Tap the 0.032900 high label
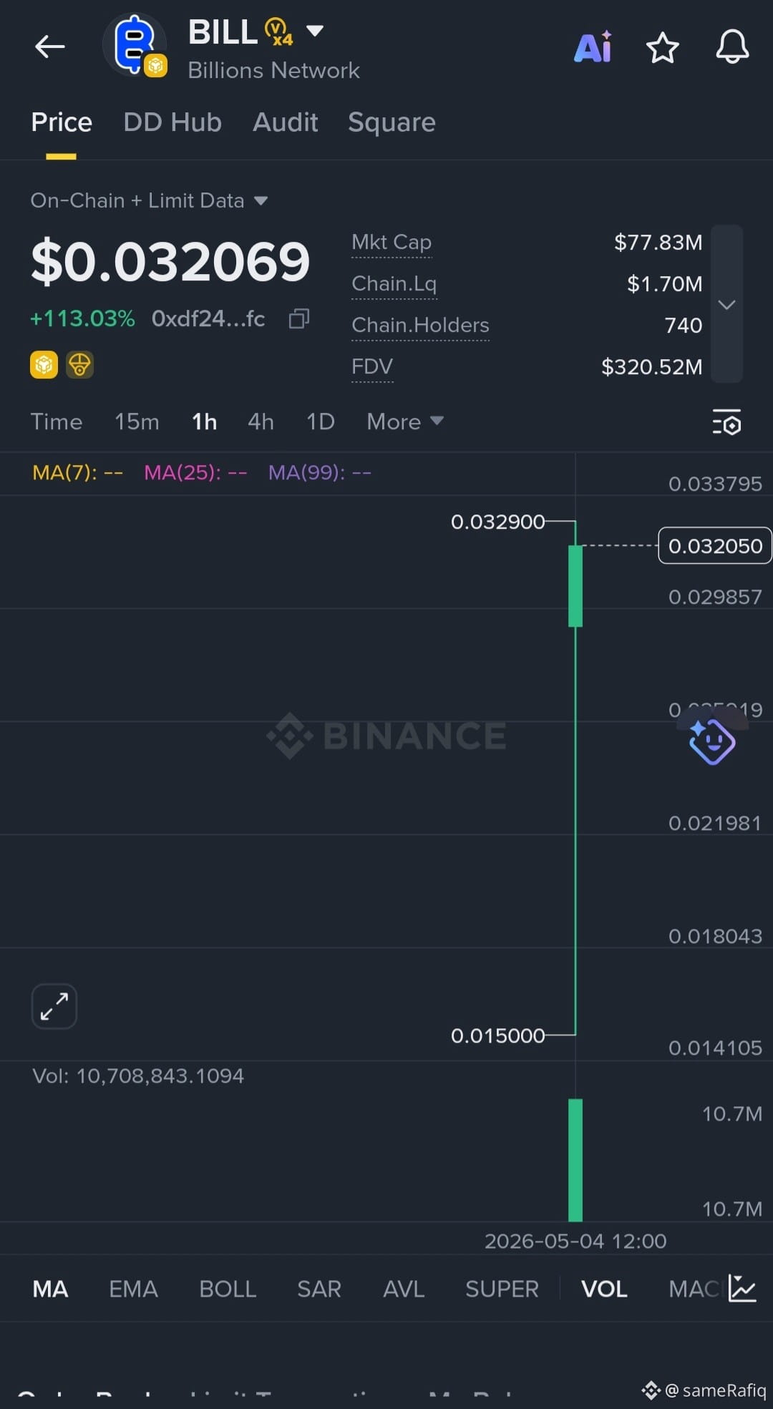This screenshot has height=1409, width=773. pos(498,522)
